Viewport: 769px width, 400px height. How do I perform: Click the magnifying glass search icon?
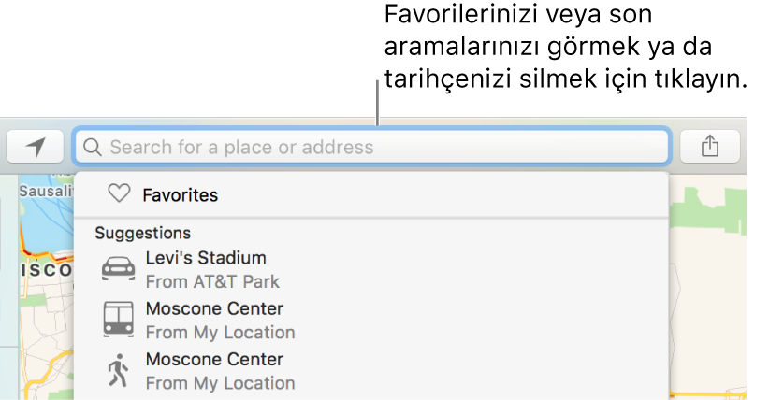click(93, 147)
